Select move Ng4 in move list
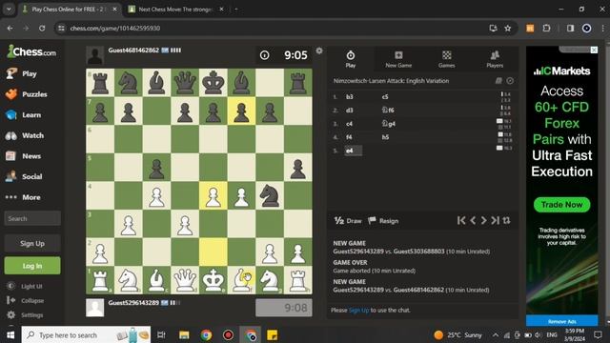The height and width of the screenshot is (343, 610). 389,124
